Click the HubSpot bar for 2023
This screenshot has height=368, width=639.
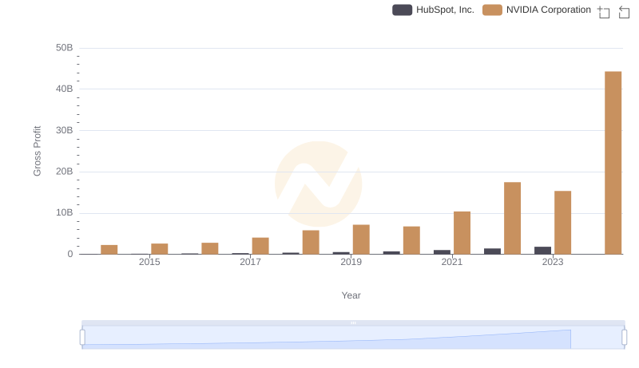point(543,251)
